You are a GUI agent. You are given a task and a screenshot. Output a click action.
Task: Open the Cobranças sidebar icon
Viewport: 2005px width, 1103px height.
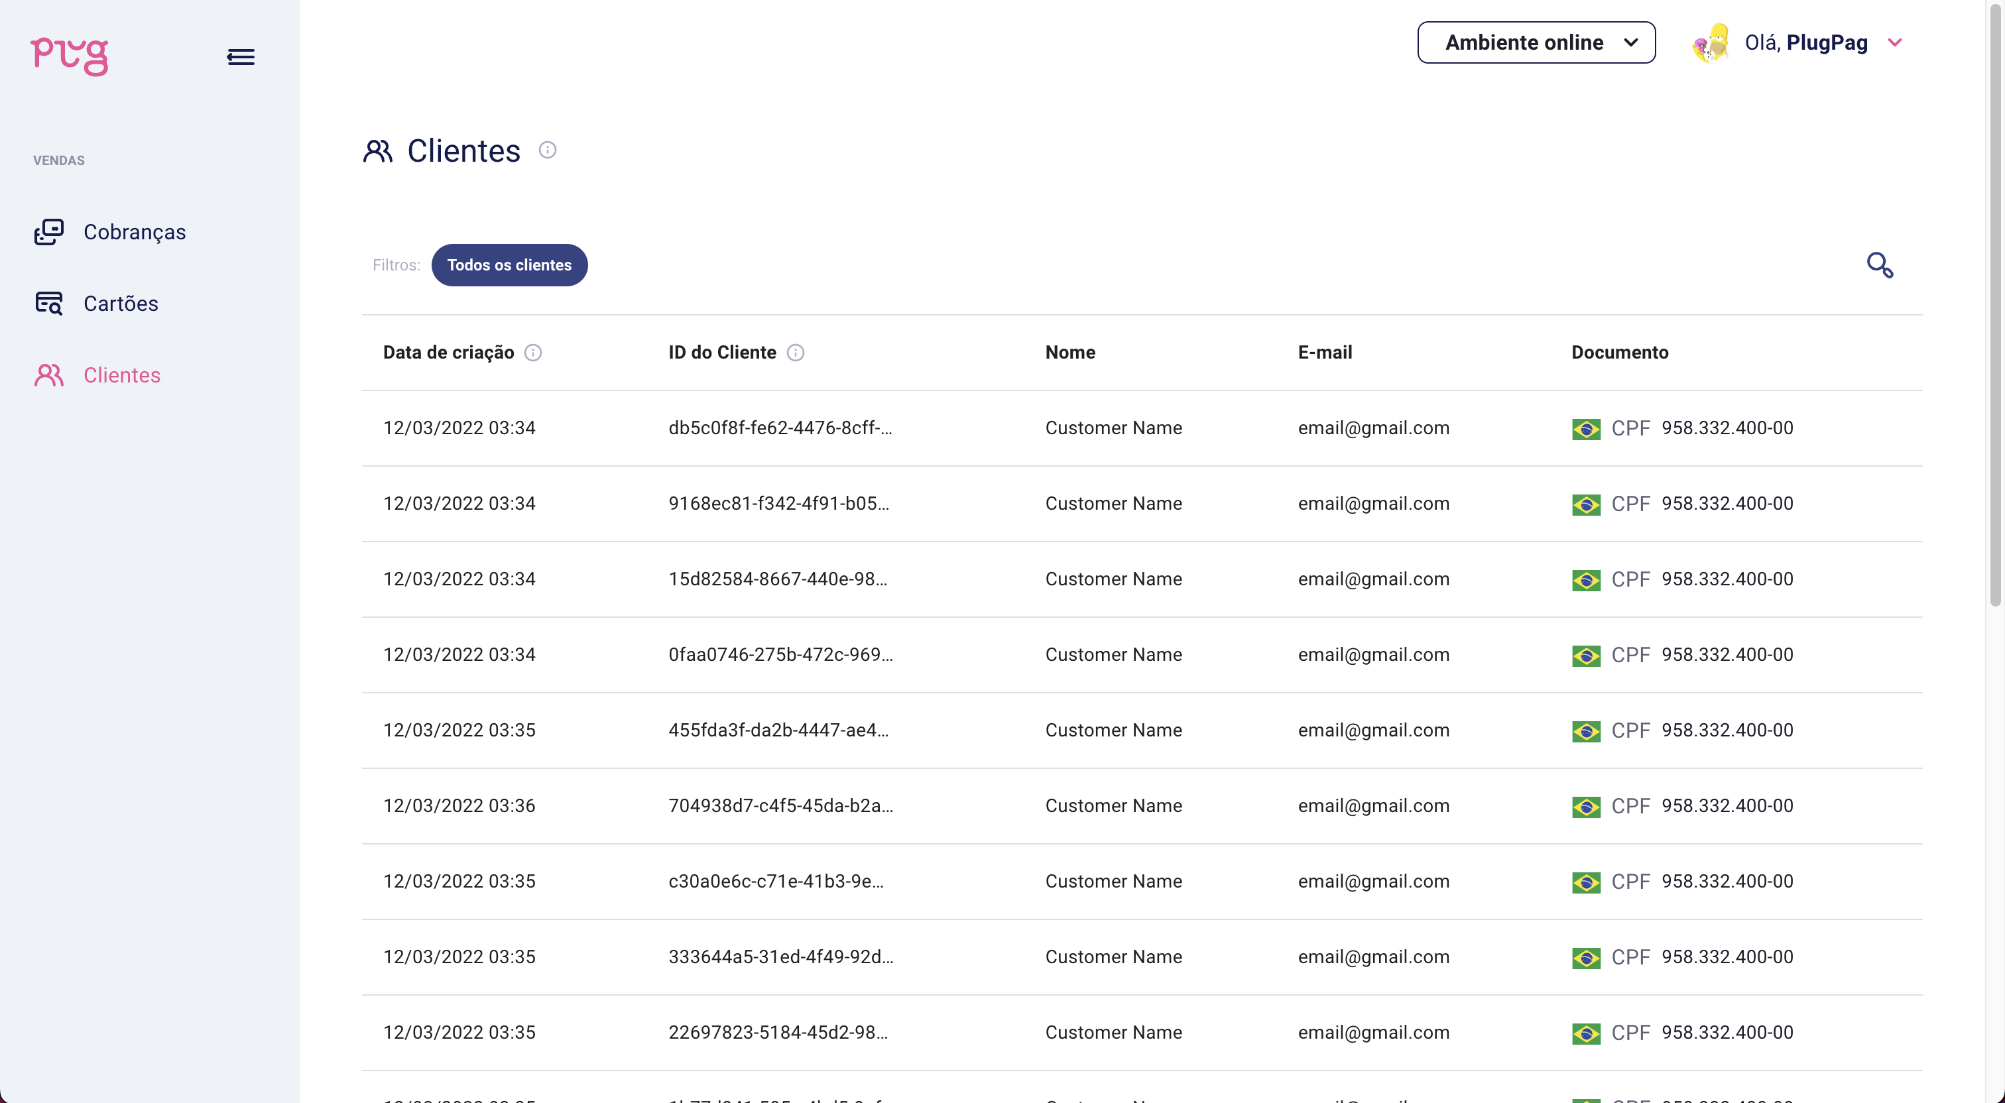tap(50, 231)
